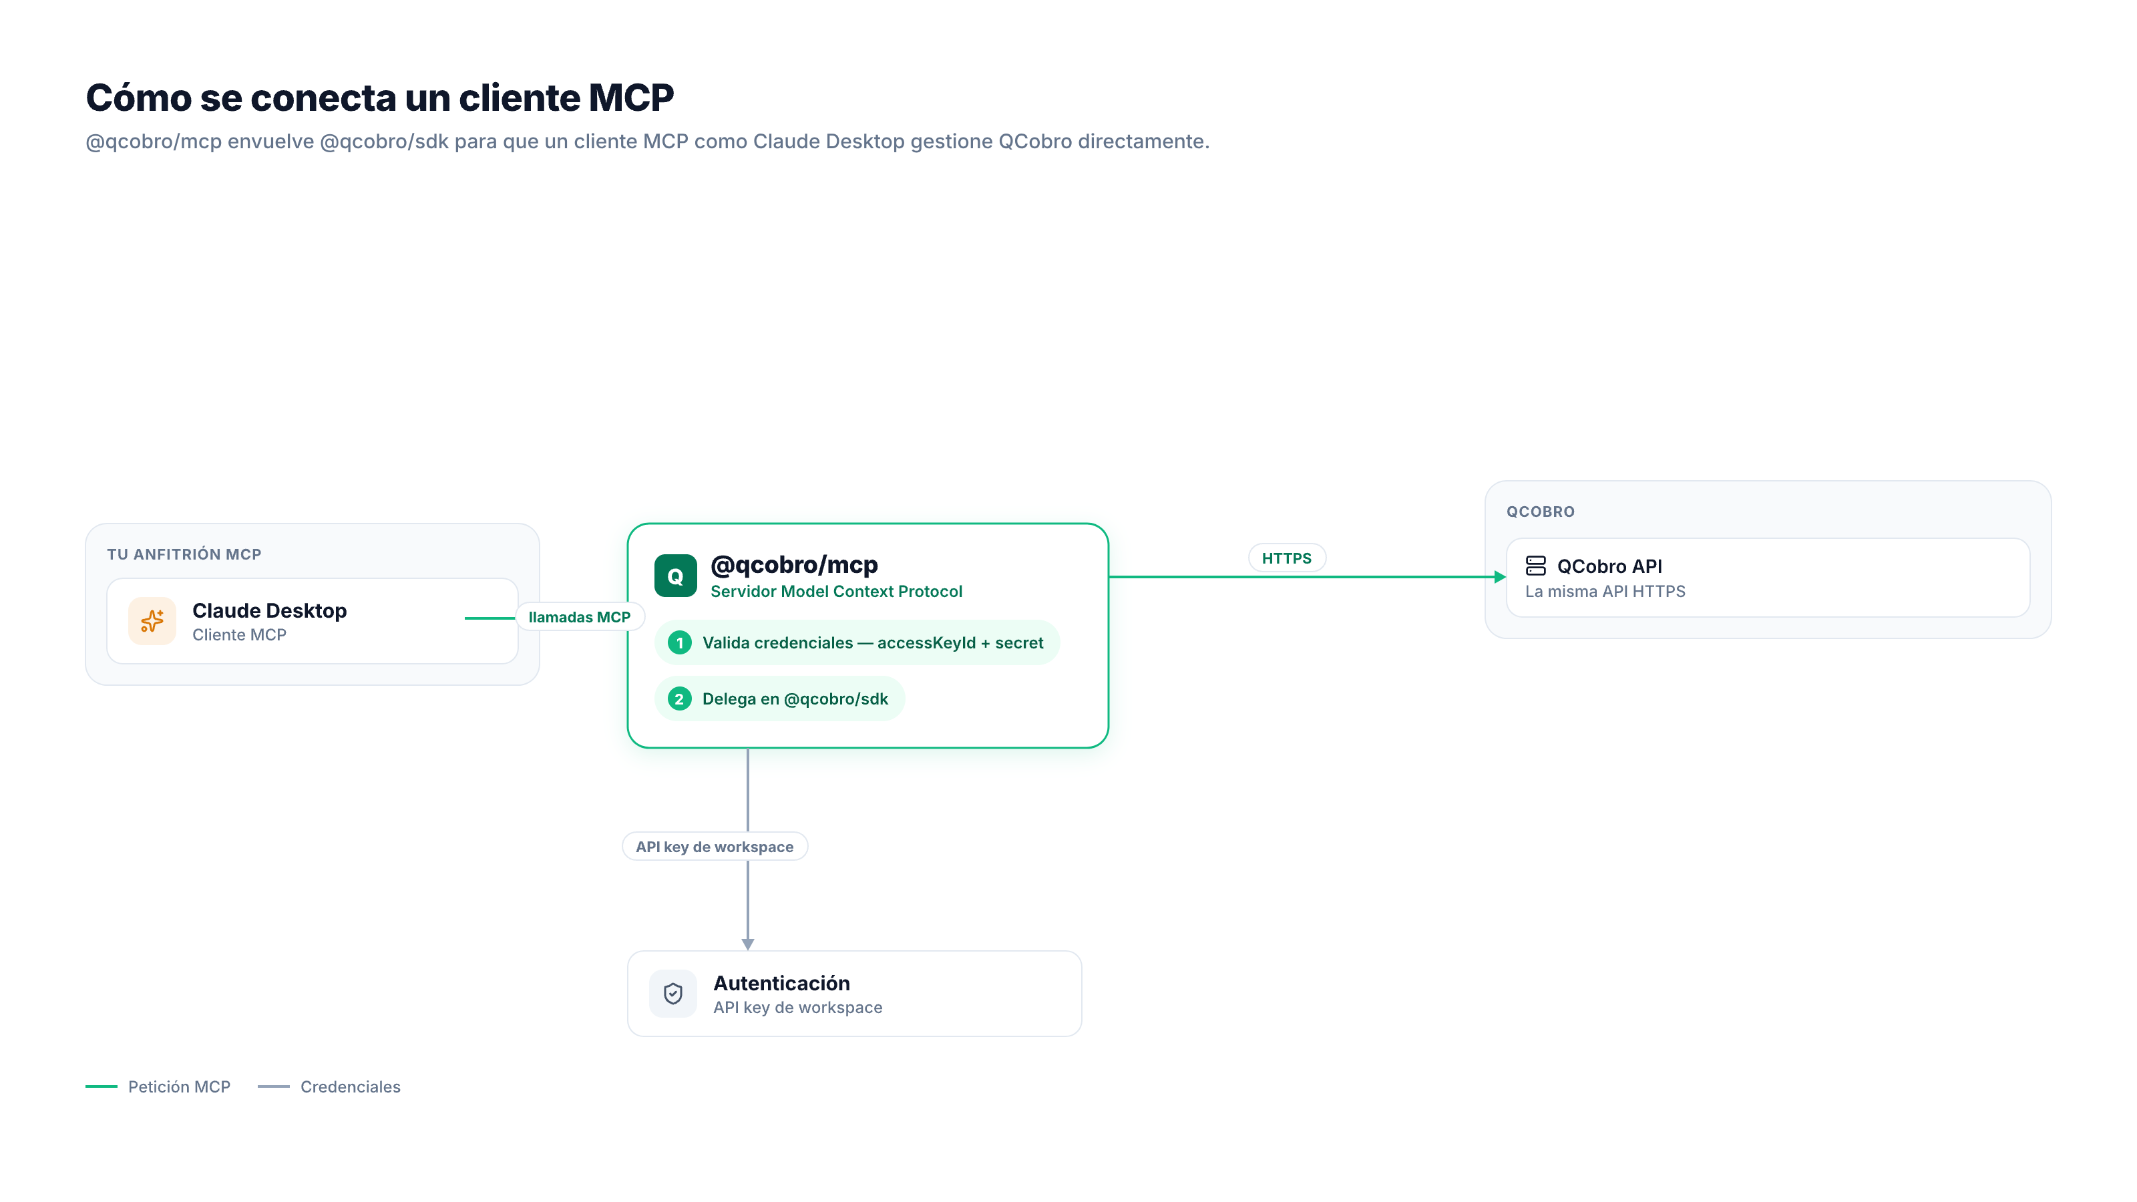Click the description sentence under the heading
This screenshot has height=1202, width=2137.
pos(647,141)
